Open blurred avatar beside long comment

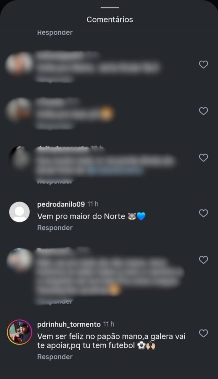click(19, 260)
